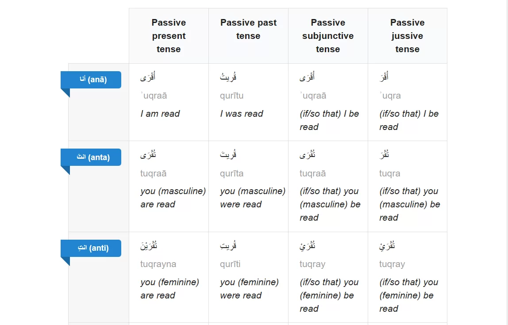The width and height of the screenshot is (508, 325).
Task: Select the Passive present tense header
Action: [169, 36]
